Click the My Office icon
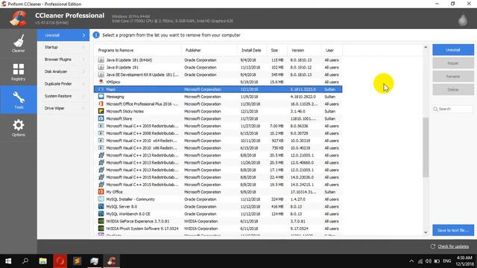Viewport: 477px width, 268px height. click(101, 192)
